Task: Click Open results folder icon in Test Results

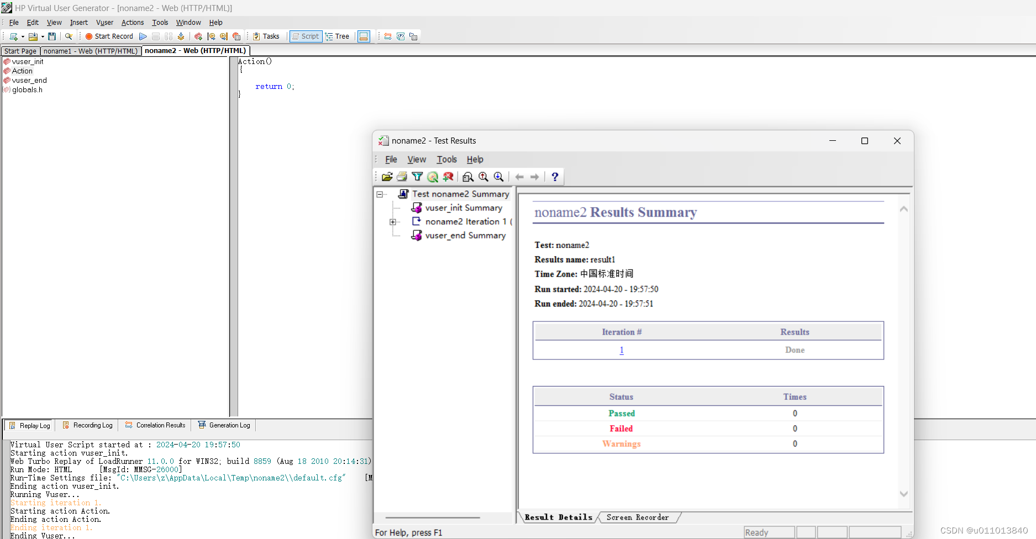Action: 387,177
